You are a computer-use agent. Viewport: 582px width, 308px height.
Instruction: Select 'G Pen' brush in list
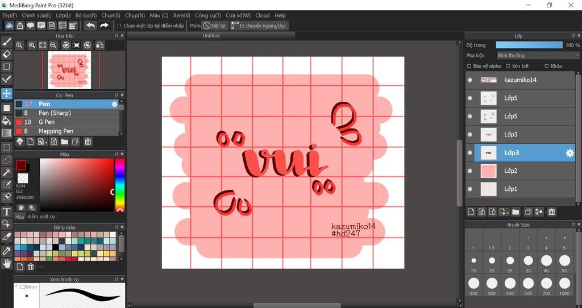pos(67,122)
